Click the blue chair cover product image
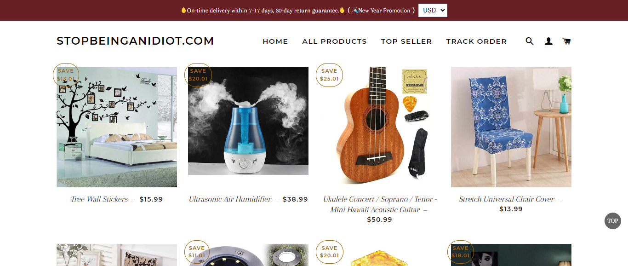The width and height of the screenshot is (628, 266). pyautogui.click(x=511, y=127)
